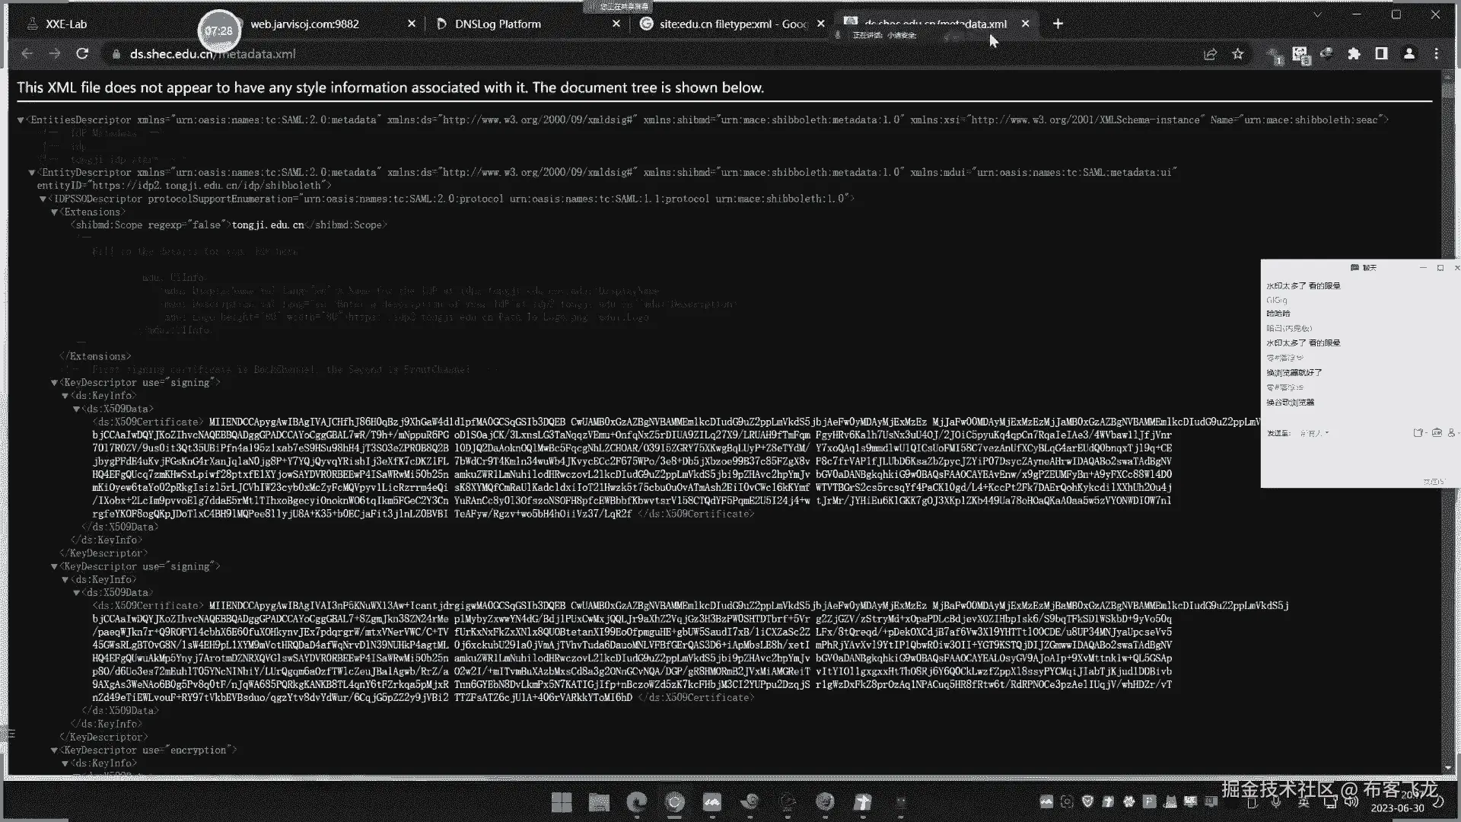Collapse the EntitiesDescriptor root node
This screenshot has width=1461, height=822.
[21, 120]
